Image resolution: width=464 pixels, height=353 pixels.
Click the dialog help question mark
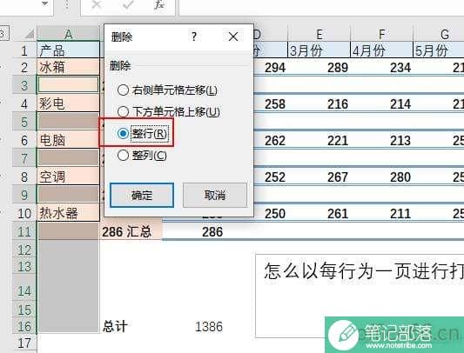[194, 37]
